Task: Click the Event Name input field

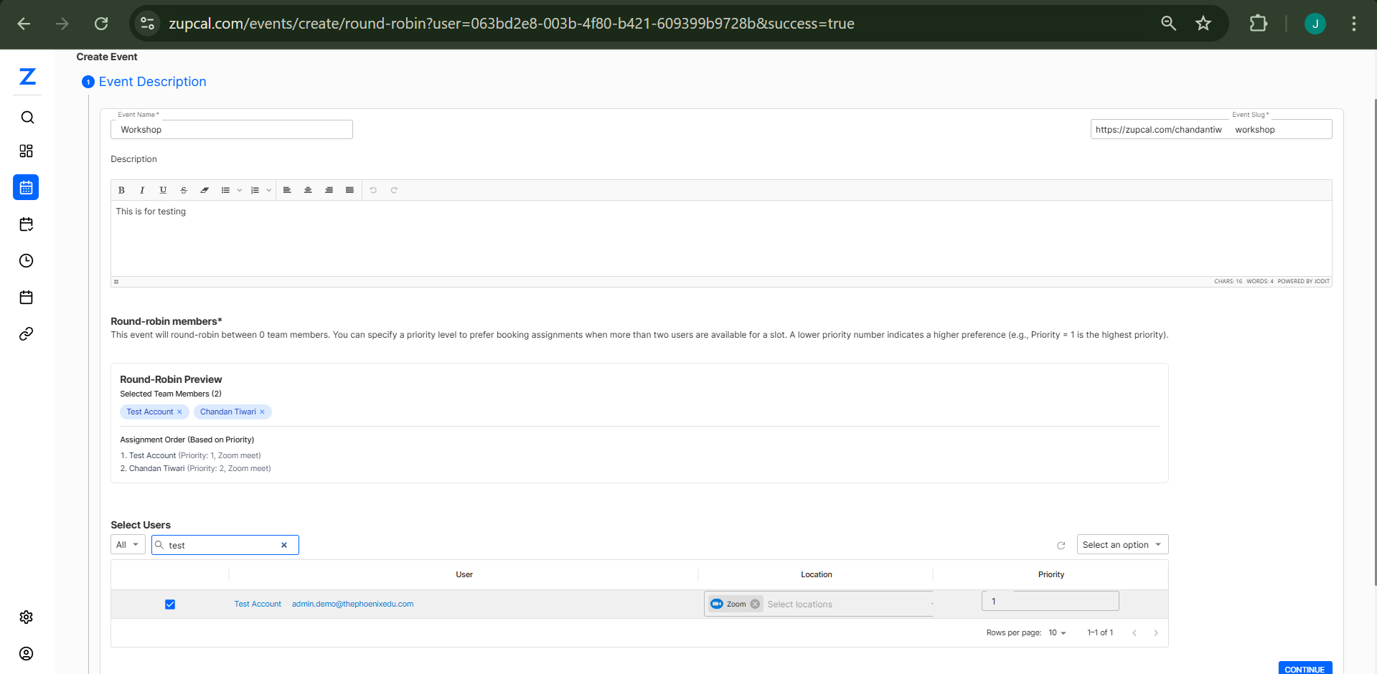Action: pos(232,130)
